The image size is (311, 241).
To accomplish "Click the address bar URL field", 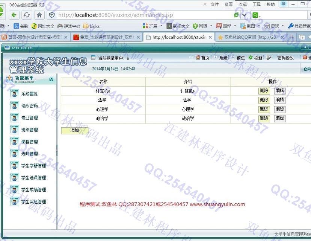I will [x=145, y=15].
